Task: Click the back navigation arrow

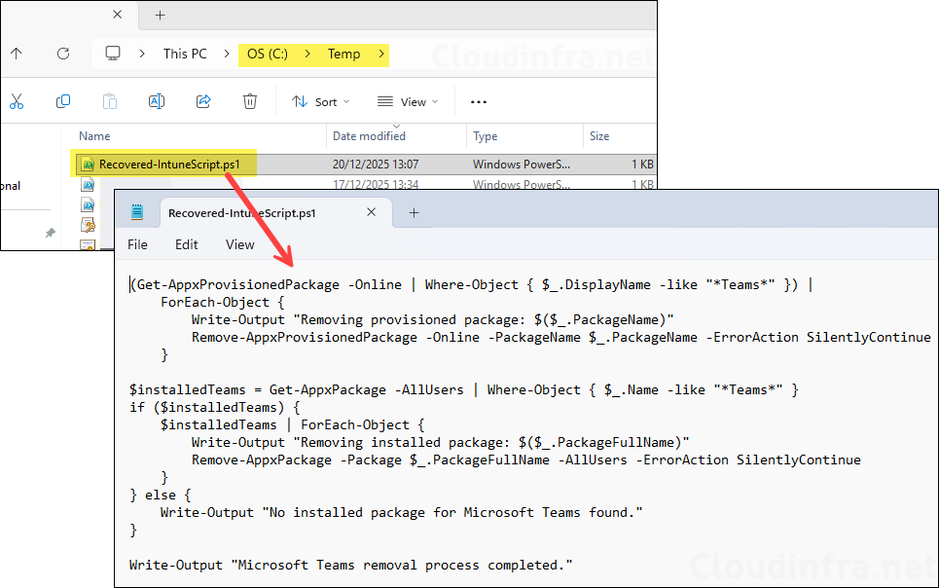Action: pyautogui.click(x=18, y=55)
